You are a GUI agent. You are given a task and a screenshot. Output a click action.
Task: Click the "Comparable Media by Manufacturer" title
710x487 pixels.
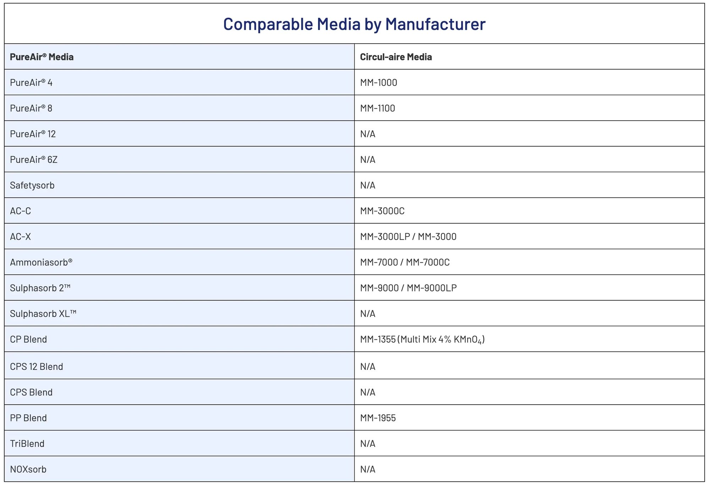(354, 24)
